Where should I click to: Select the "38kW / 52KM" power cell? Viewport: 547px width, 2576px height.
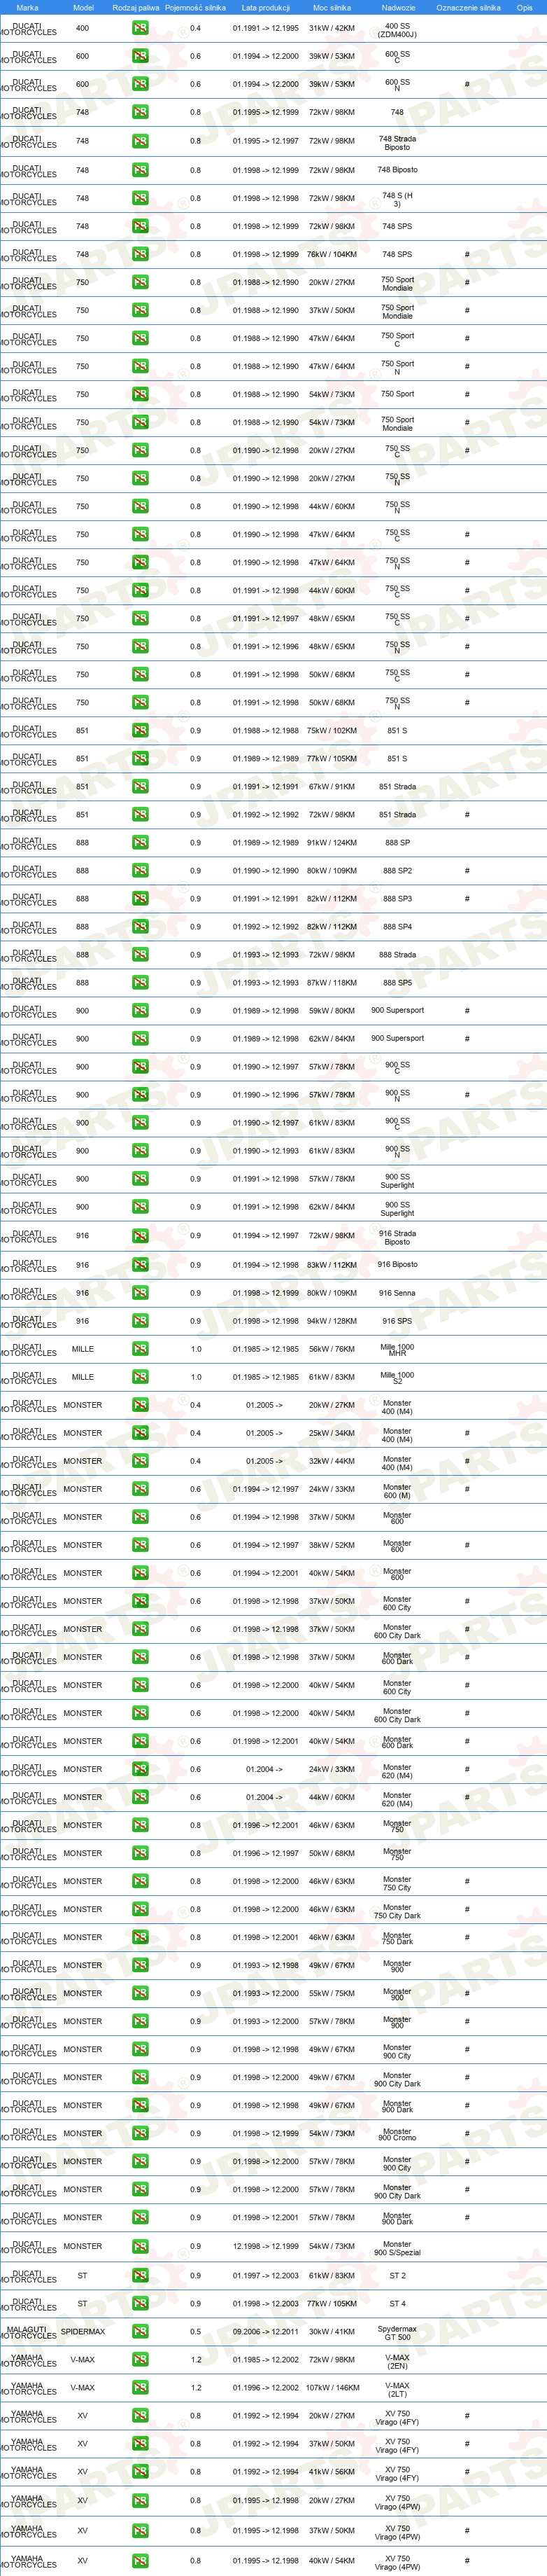(332, 1545)
